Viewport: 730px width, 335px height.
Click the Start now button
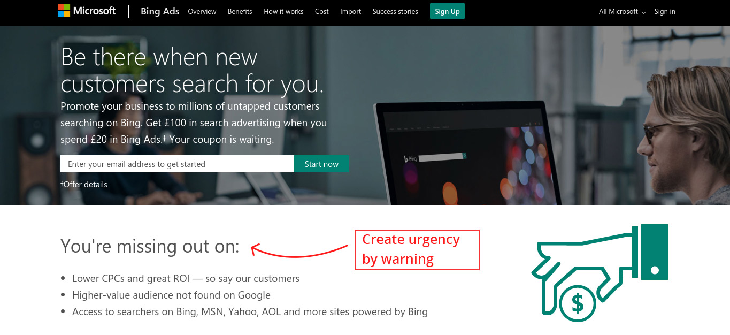[321, 164]
